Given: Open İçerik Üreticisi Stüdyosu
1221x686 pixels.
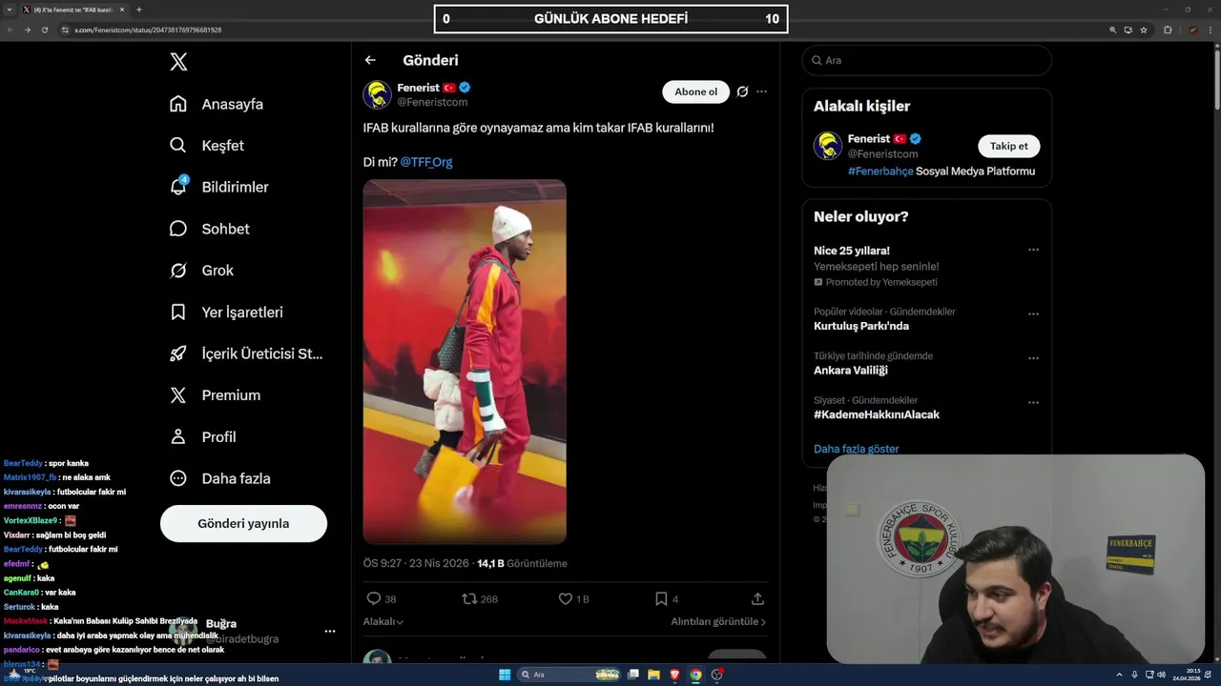Looking at the screenshot, I should 246,353.
